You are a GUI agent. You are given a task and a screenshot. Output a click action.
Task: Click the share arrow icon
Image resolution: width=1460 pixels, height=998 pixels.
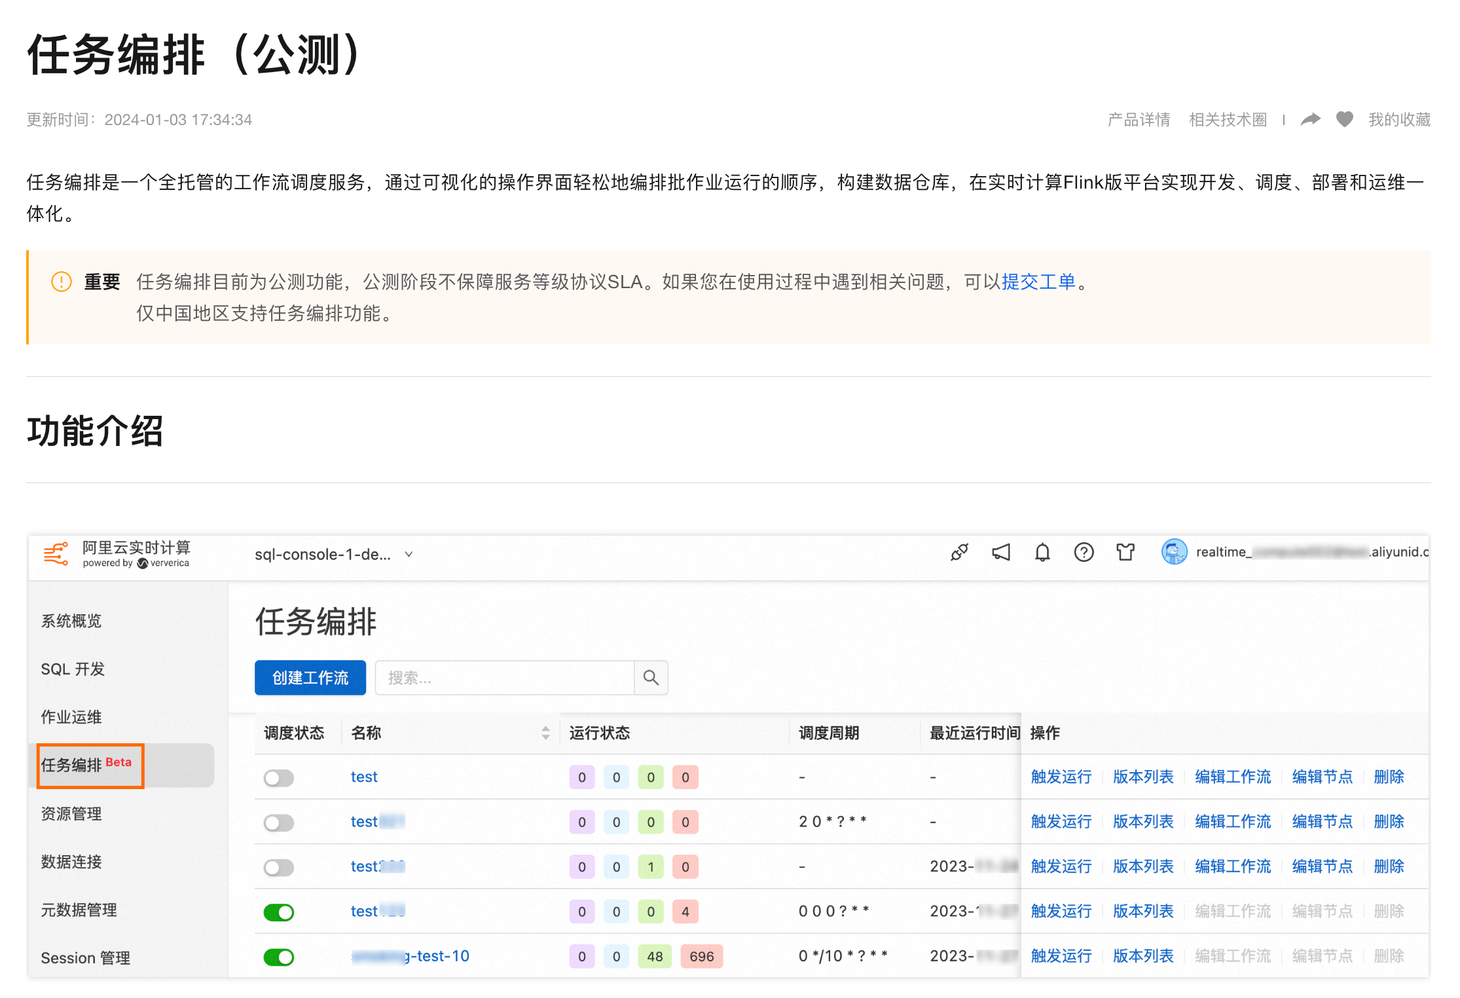coord(1310,119)
